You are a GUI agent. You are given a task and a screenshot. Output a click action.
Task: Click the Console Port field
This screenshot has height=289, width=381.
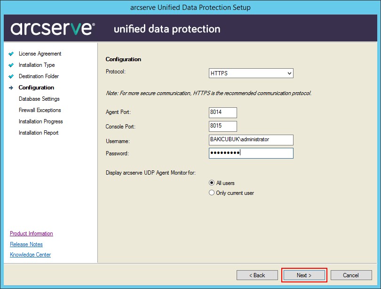click(223, 126)
